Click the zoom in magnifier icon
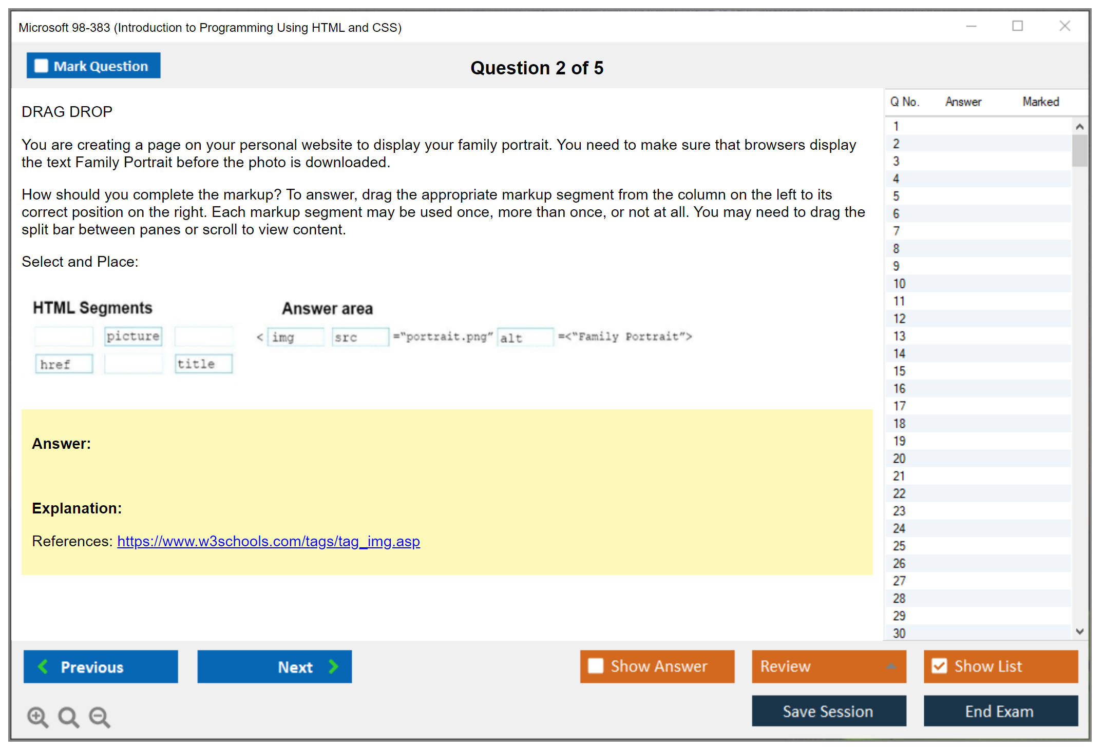The image size is (1104, 754). pyautogui.click(x=37, y=717)
